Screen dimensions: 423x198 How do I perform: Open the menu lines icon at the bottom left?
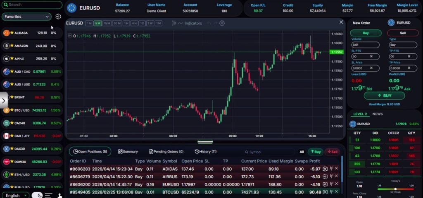[x=48, y=195]
